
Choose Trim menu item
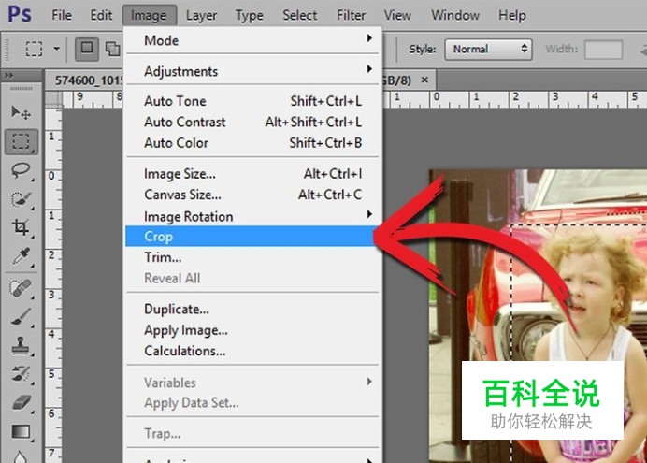pyautogui.click(x=252, y=257)
